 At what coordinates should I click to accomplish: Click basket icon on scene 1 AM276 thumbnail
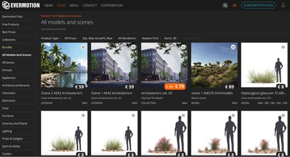pos(233,47)
